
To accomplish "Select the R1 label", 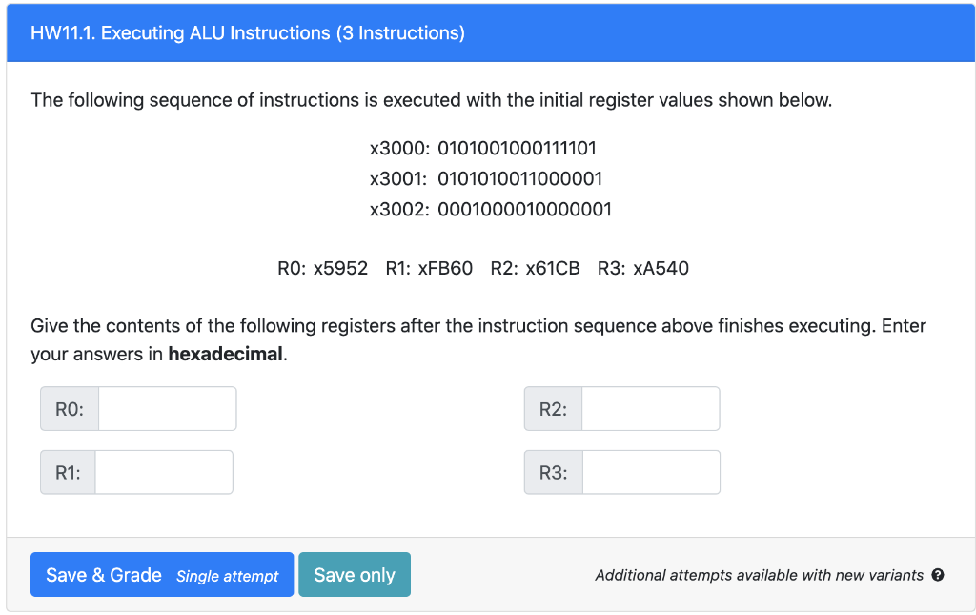I will tap(67, 471).
